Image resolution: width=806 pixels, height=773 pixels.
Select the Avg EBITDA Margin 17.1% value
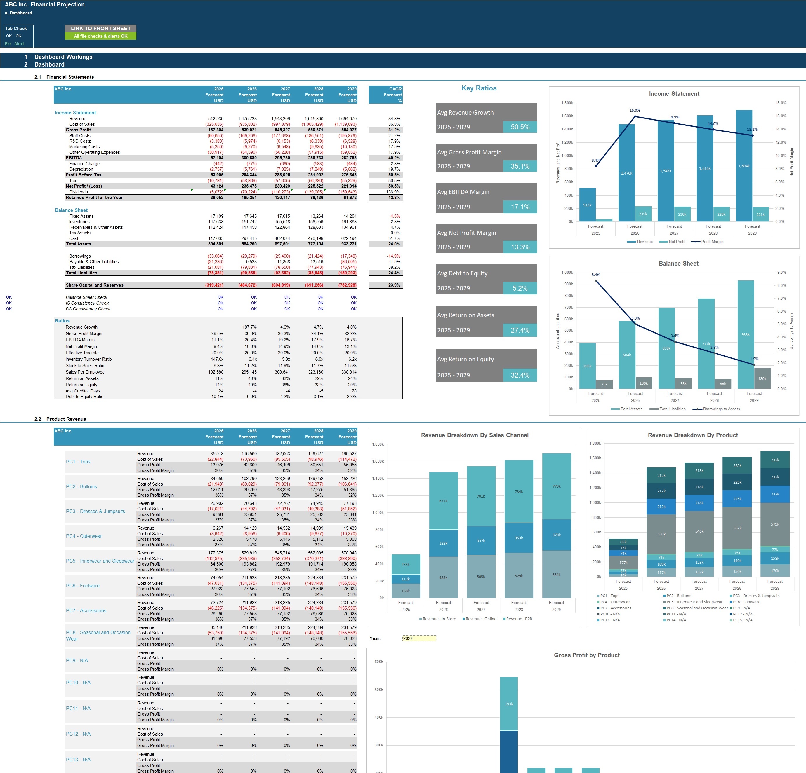point(520,207)
